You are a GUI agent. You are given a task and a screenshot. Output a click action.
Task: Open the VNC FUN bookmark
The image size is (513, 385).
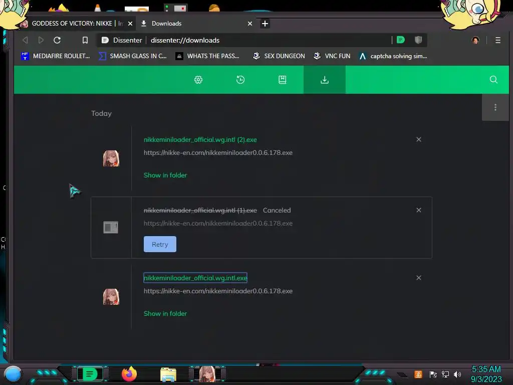(332, 56)
